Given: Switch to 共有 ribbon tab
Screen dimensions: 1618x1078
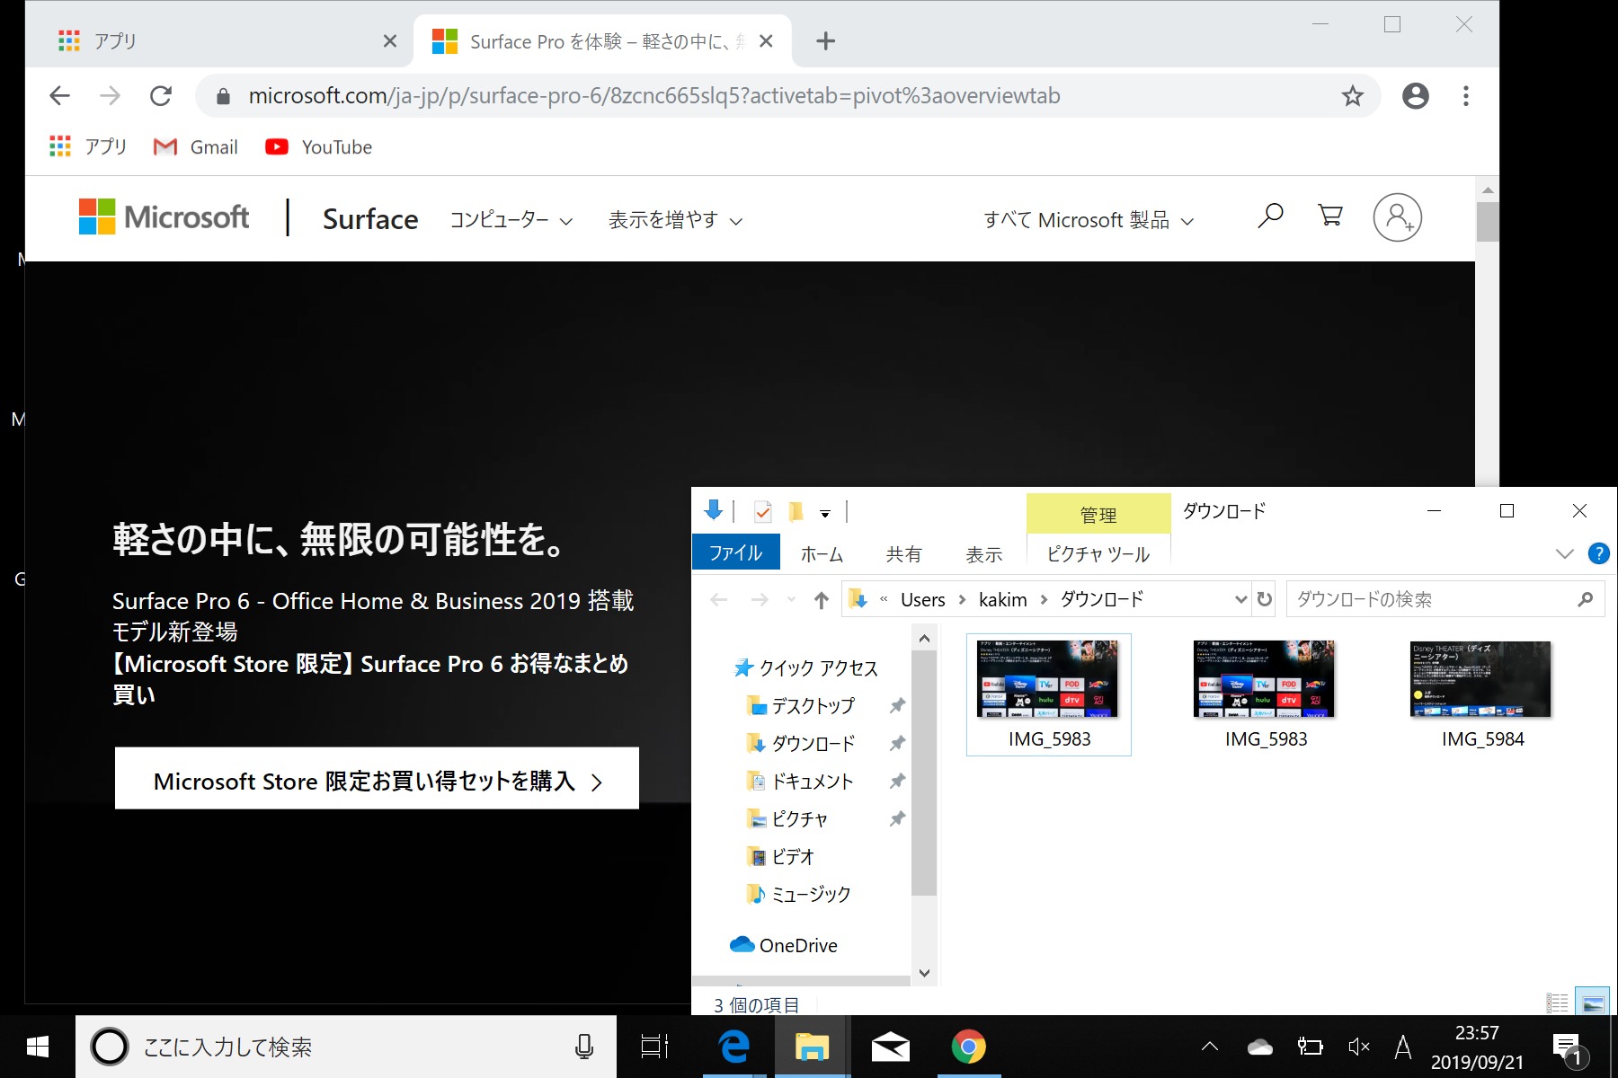Looking at the screenshot, I should (903, 554).
